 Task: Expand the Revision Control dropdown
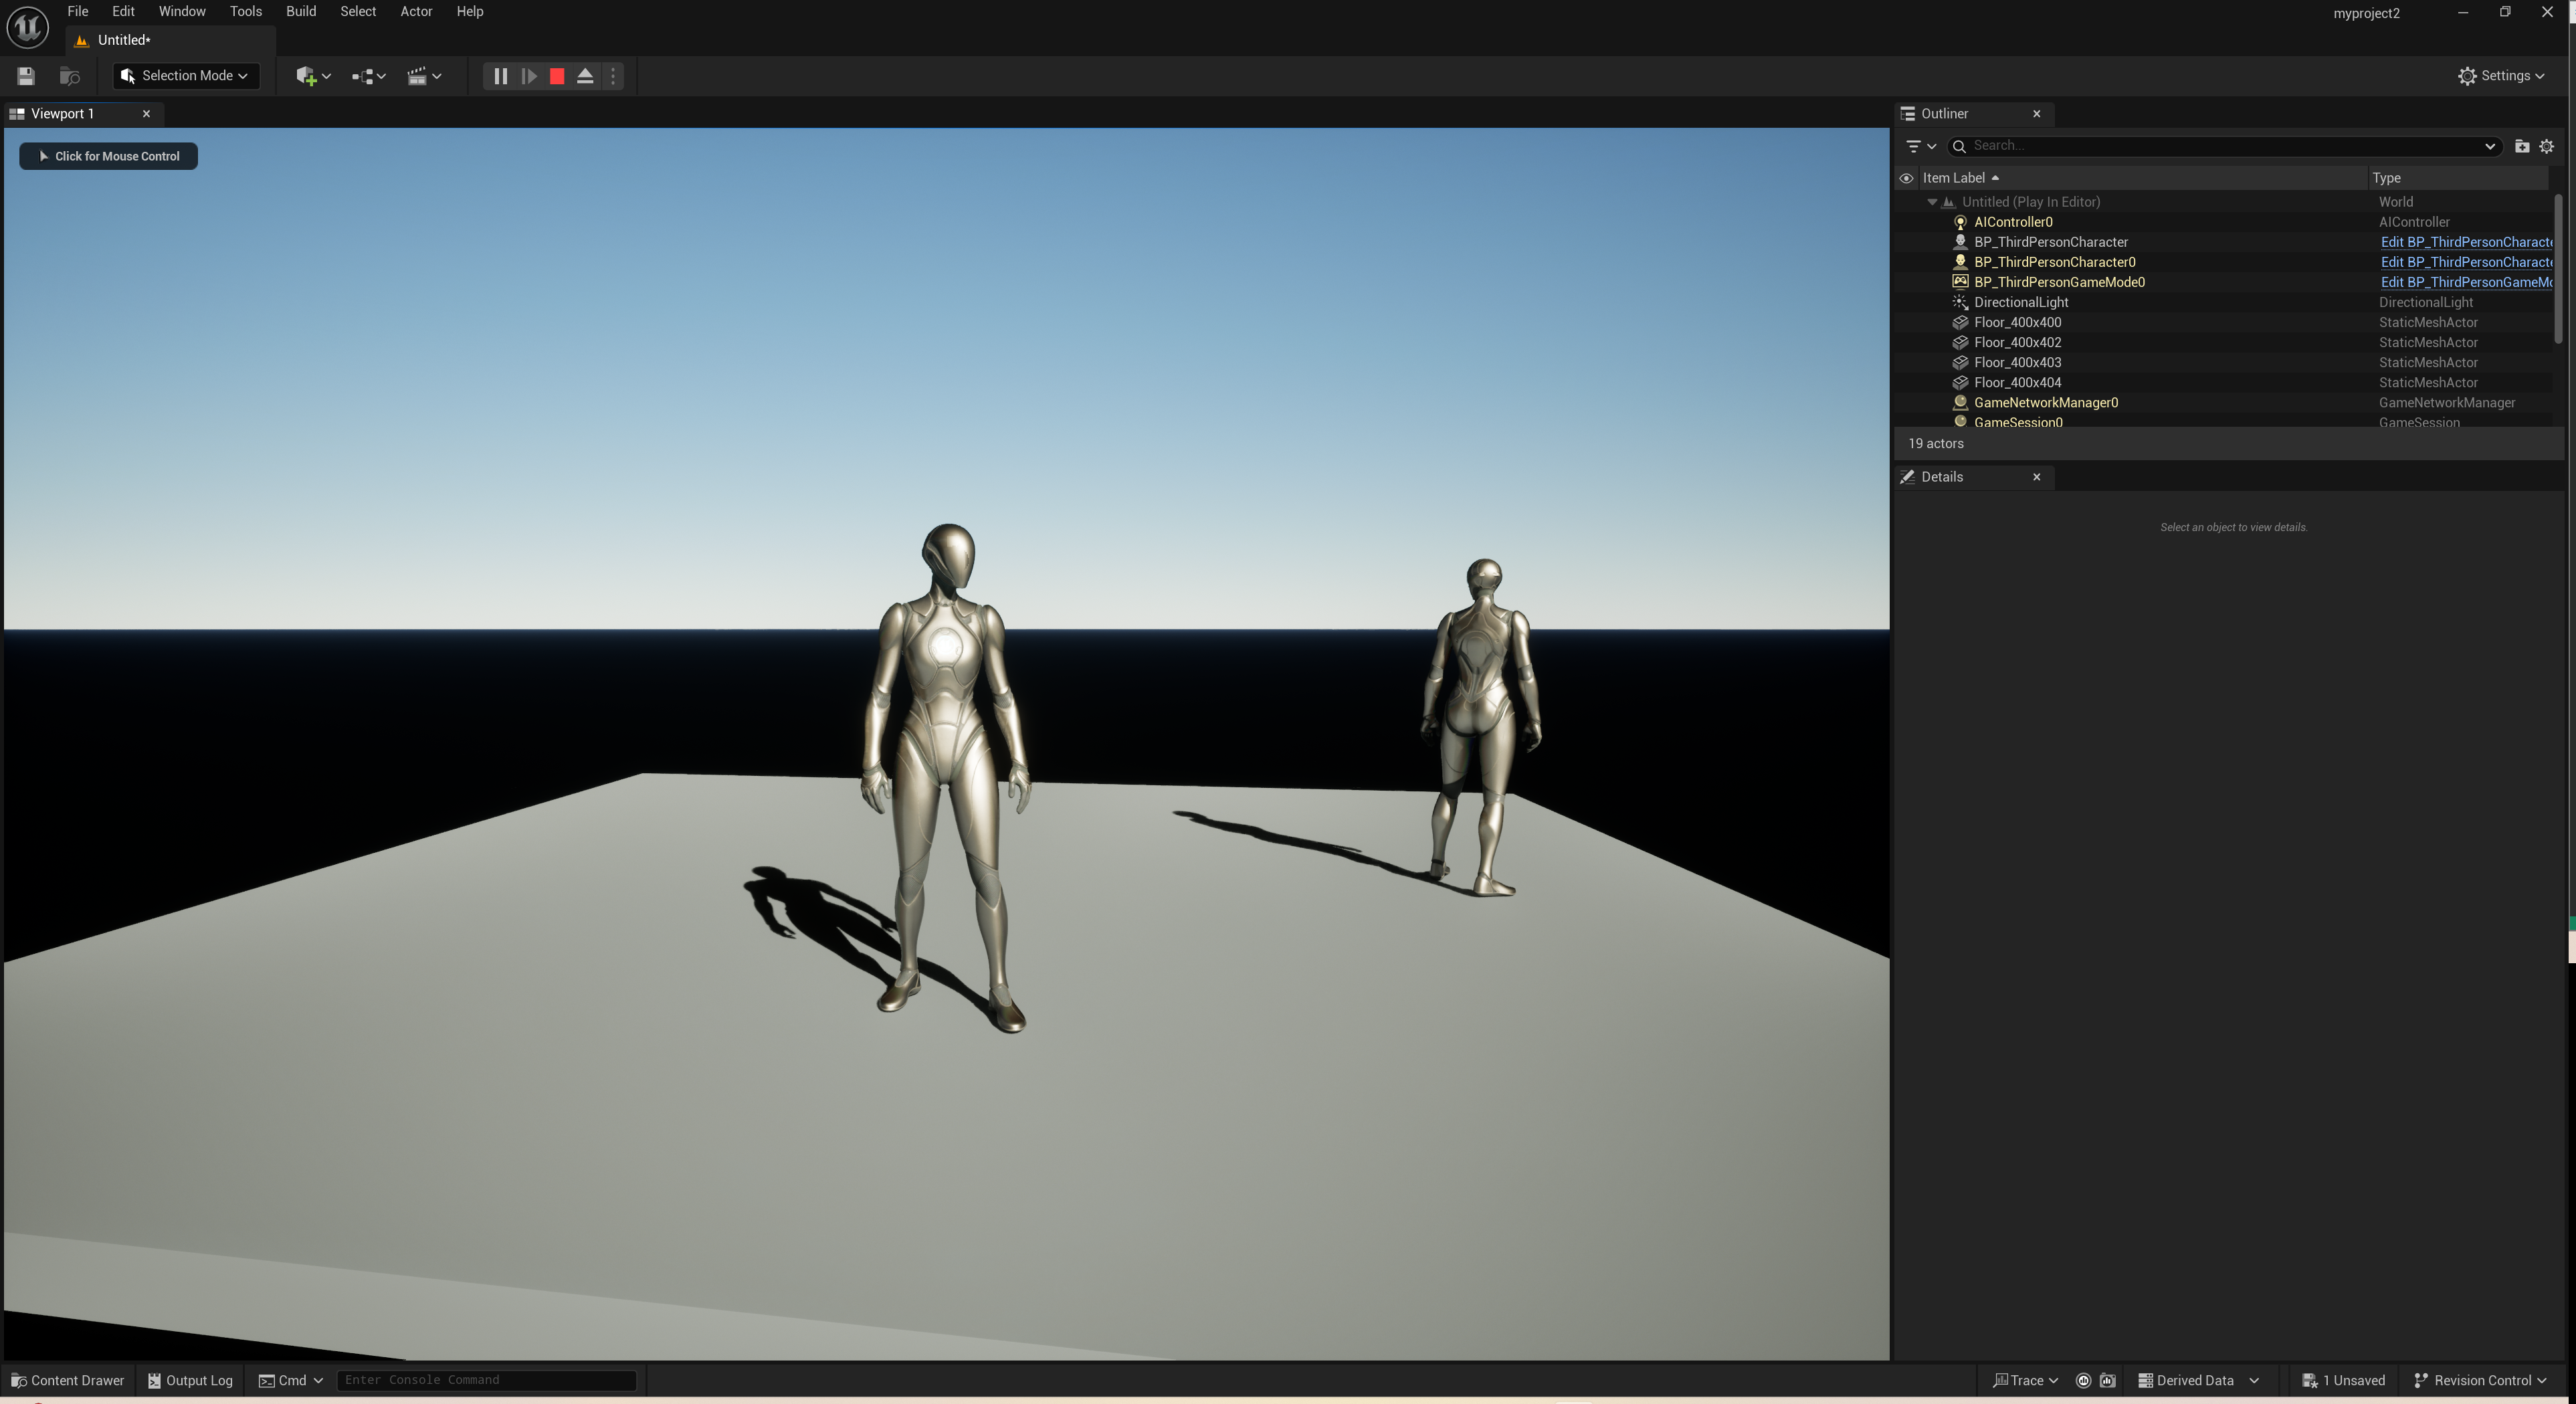coord(2481,1380)
